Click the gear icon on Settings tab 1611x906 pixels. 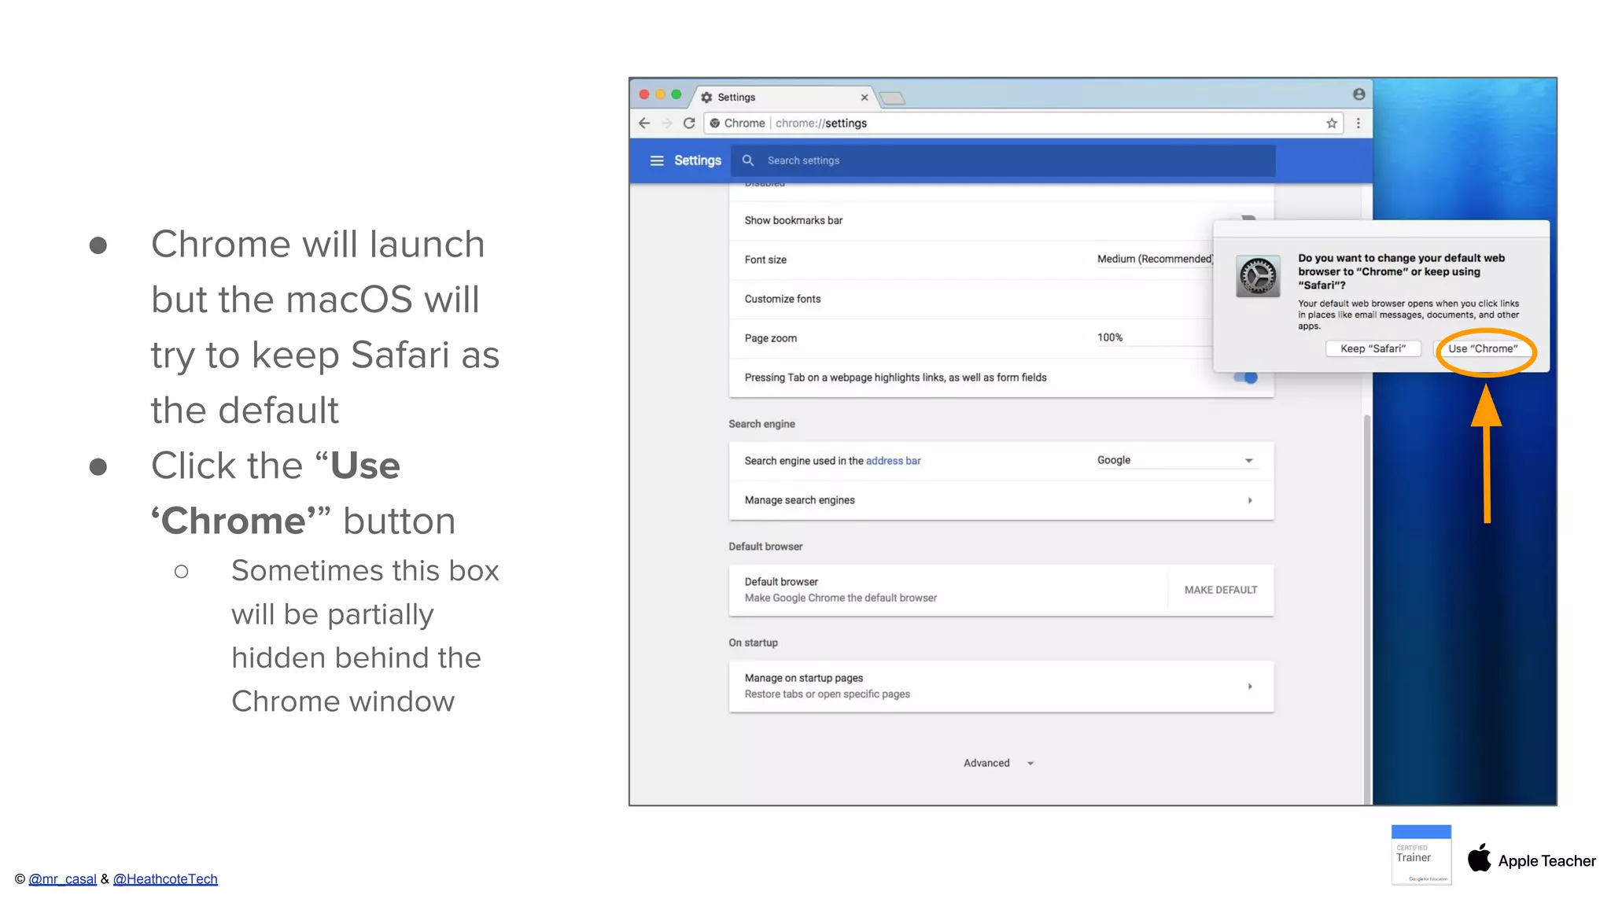(706, 98)
